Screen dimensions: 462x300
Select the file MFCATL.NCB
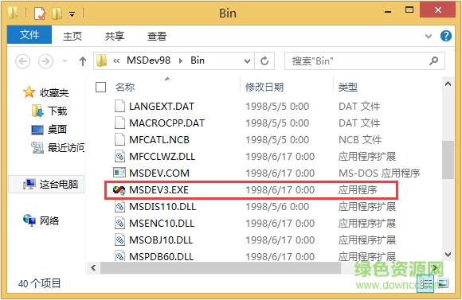(x=159, y=140)
